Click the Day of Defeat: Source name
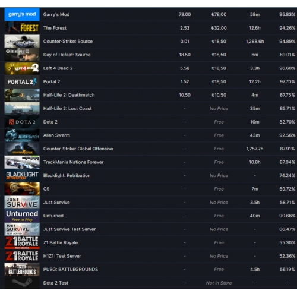This screenshot has width=297, height=297. (x=67, y=55)
